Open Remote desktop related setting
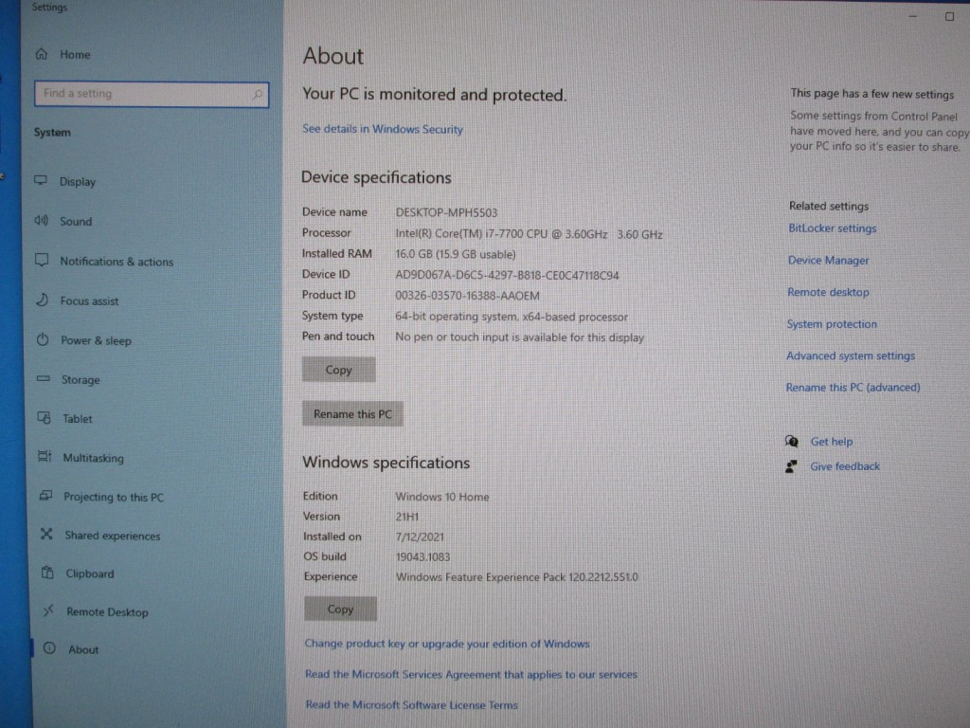The width and height of the screenshot is (970, 728). (x=828, y=292)
